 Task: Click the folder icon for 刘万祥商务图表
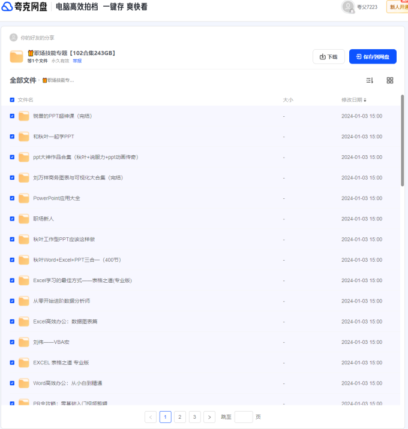(x=24, y=177)
